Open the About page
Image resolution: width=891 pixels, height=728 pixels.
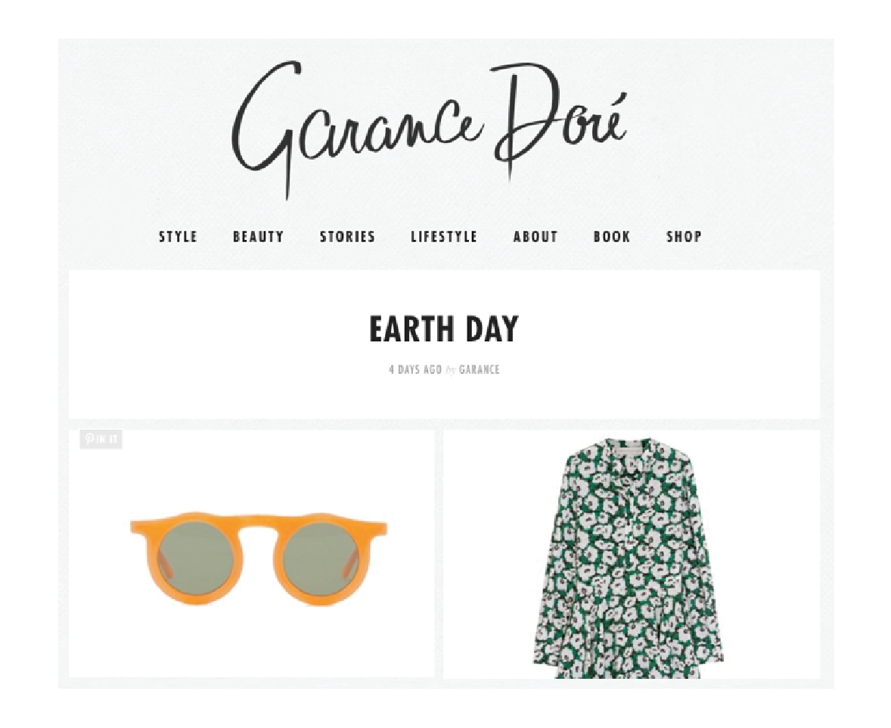pos(536,237)
